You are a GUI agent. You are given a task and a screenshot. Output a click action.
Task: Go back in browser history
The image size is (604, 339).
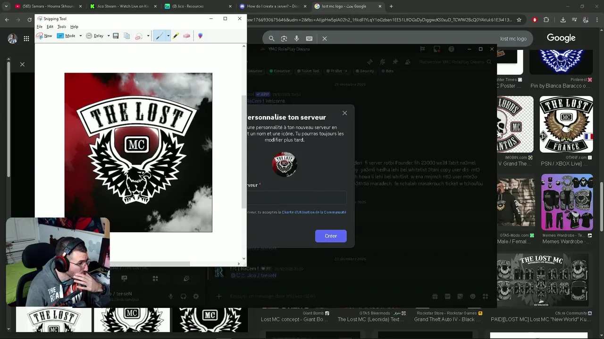7,20
